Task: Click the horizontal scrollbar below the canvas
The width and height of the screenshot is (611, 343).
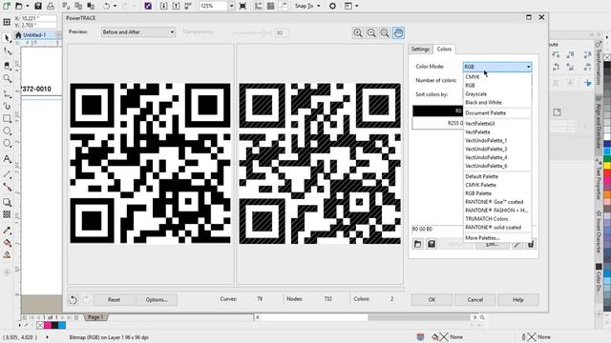Action: point(366,317)
